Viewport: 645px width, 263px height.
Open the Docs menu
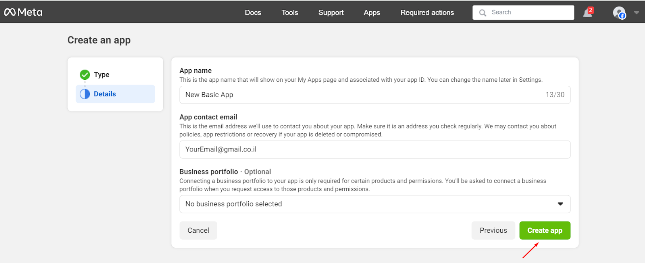point(253,12)
